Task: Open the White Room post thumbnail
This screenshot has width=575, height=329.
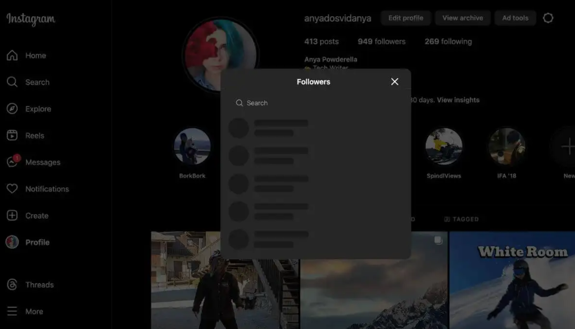Action: (x=512, y=280)
